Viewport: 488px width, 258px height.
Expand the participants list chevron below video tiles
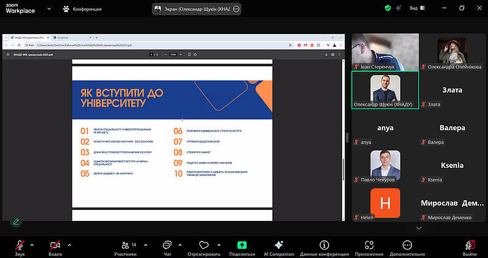point(418,228)
